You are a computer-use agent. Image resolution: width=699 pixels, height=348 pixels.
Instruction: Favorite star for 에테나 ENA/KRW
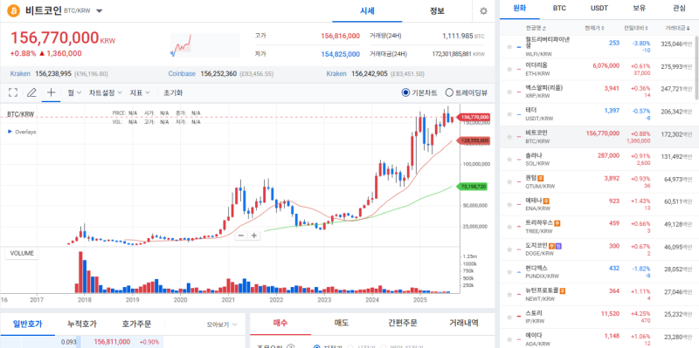click(509, 205)
